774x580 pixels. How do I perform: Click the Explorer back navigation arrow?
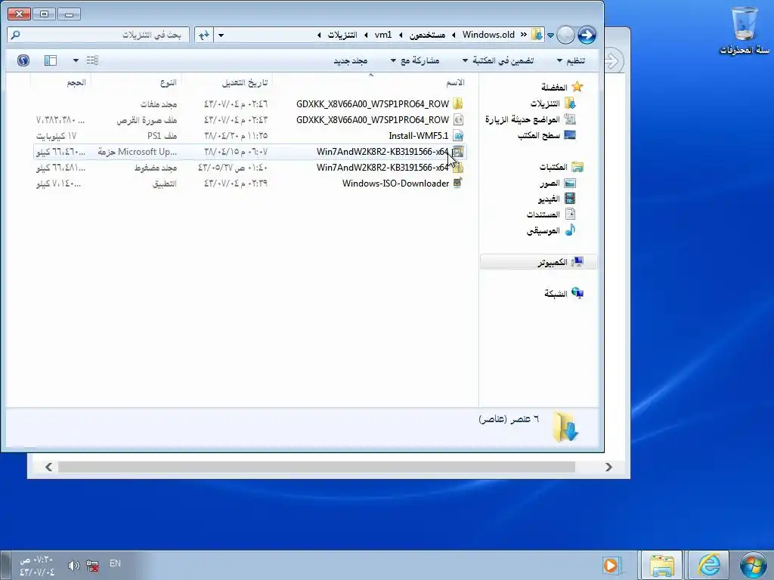click(587, 35)
